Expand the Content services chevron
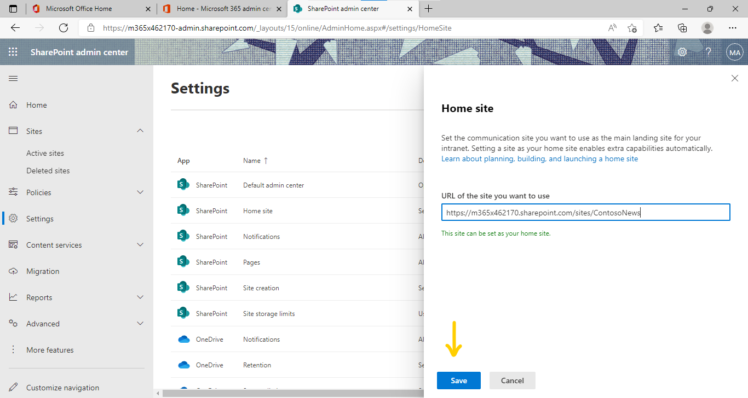748x398 pixels. 140,245
